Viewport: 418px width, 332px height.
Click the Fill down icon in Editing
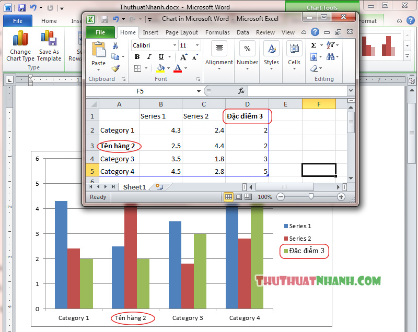[314, 57]
